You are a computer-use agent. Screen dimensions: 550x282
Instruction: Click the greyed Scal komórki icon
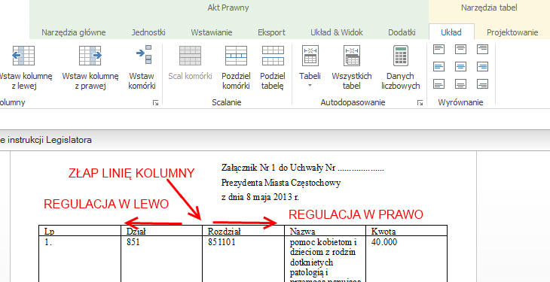(190, 56)
